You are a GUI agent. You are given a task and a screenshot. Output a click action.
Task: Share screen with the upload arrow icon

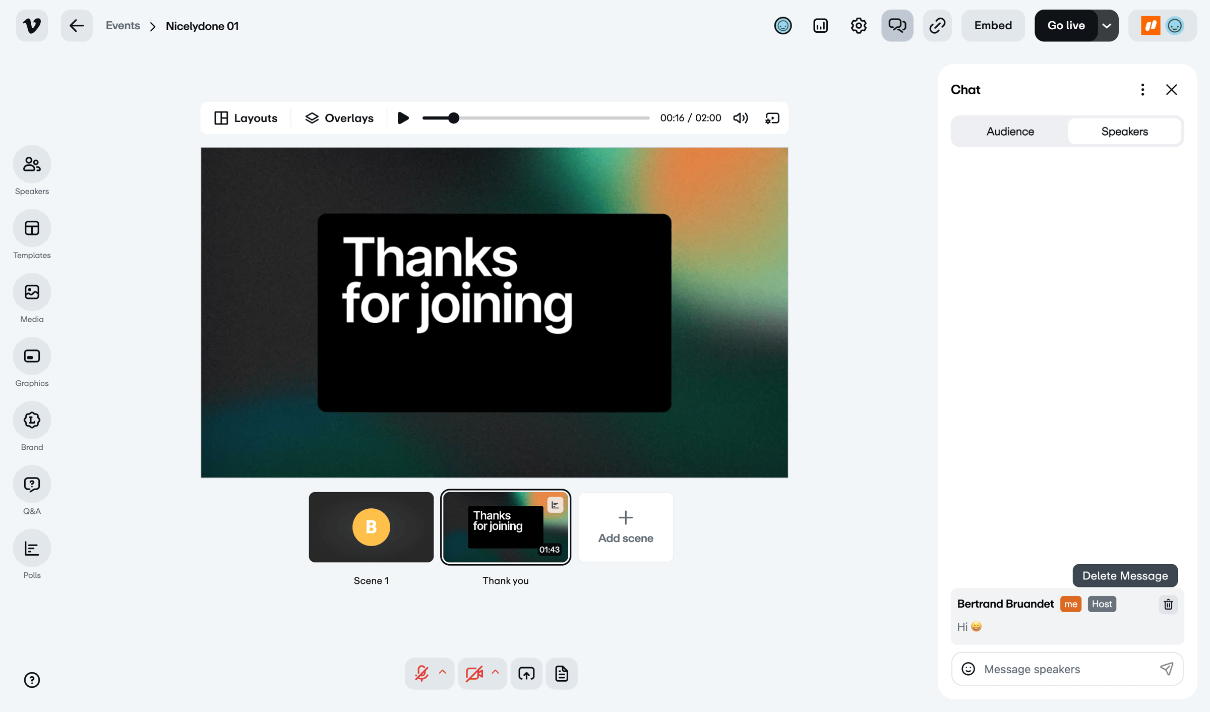[526, 674]
